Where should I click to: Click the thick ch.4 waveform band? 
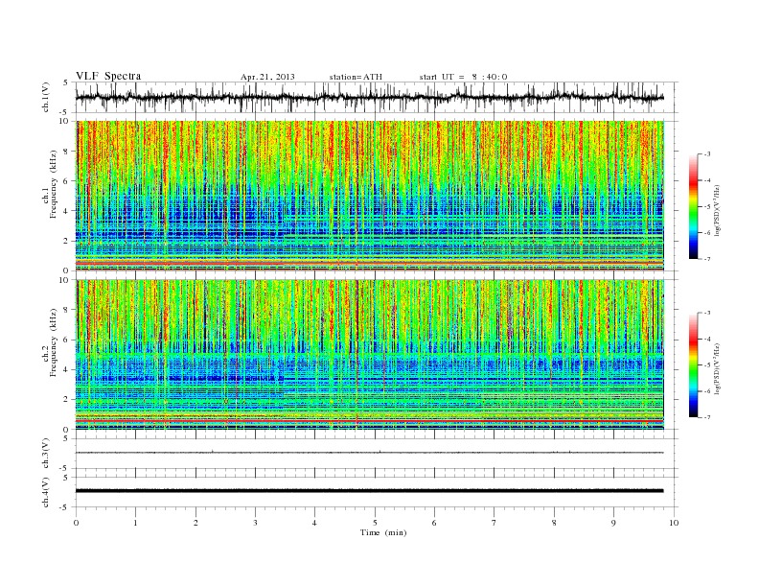coord(369,491)
